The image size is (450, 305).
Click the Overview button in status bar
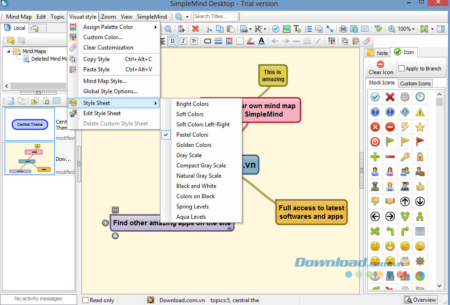(420, 300)
